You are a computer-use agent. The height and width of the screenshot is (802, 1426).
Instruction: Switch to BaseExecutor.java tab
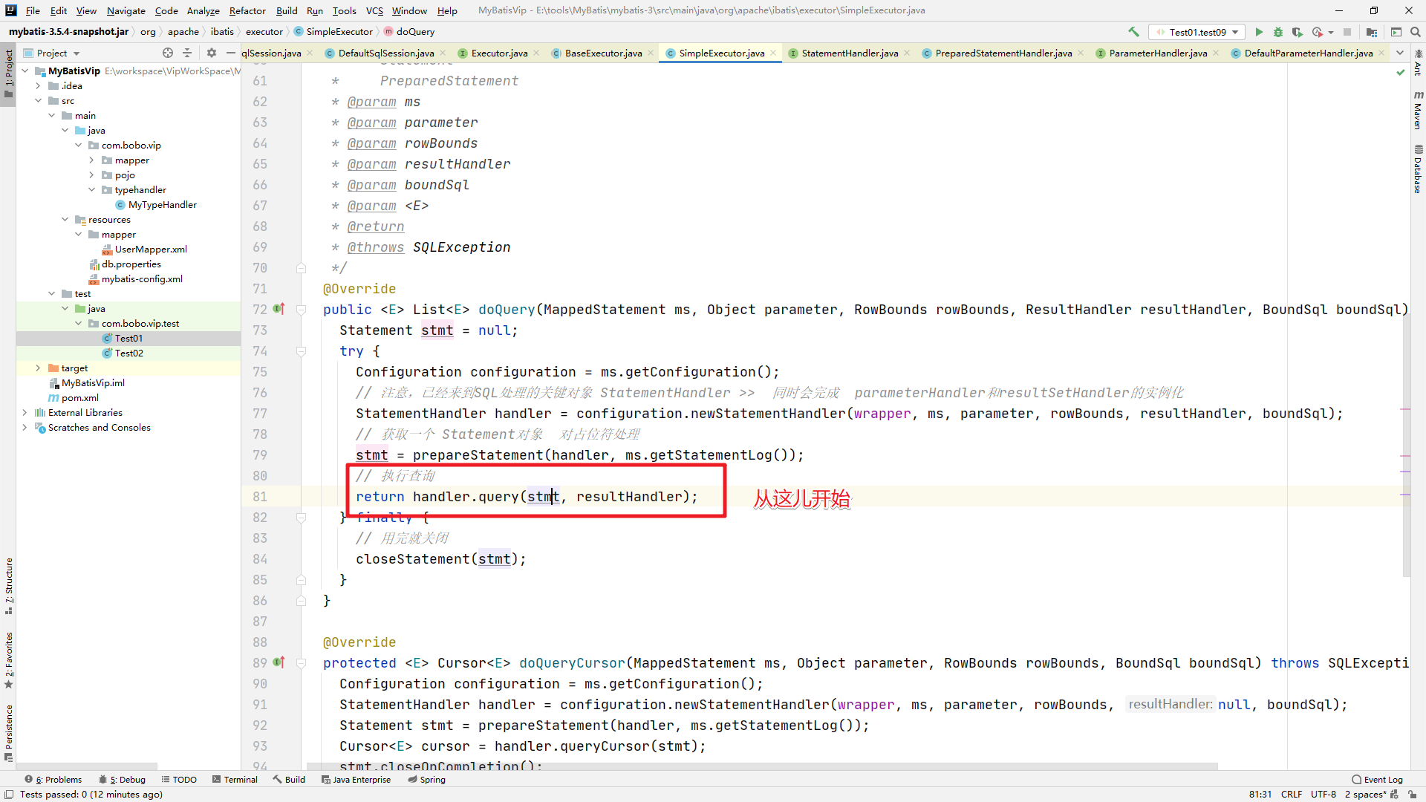[603, 53]
